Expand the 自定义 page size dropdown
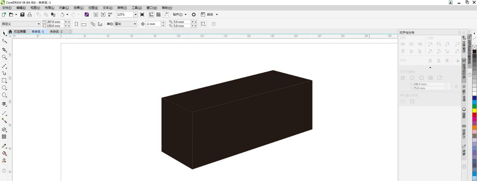Viewport: 477px width, 181px height. (38, 24)
